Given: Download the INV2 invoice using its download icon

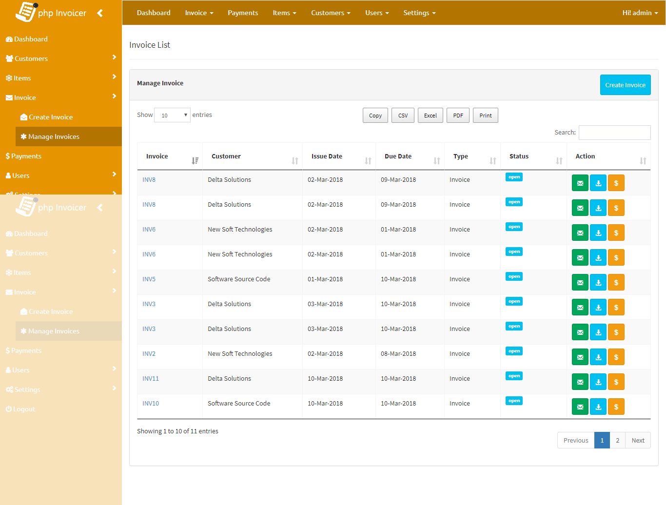Looking at the screenshot, I should coord(598,357).
